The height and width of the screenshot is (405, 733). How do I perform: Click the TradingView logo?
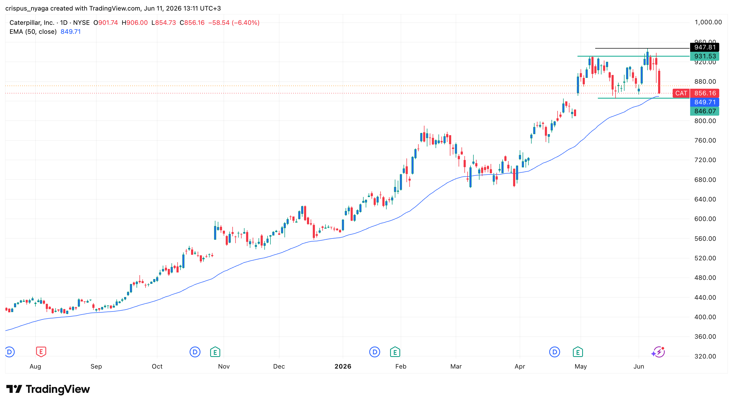coord(48,389)
